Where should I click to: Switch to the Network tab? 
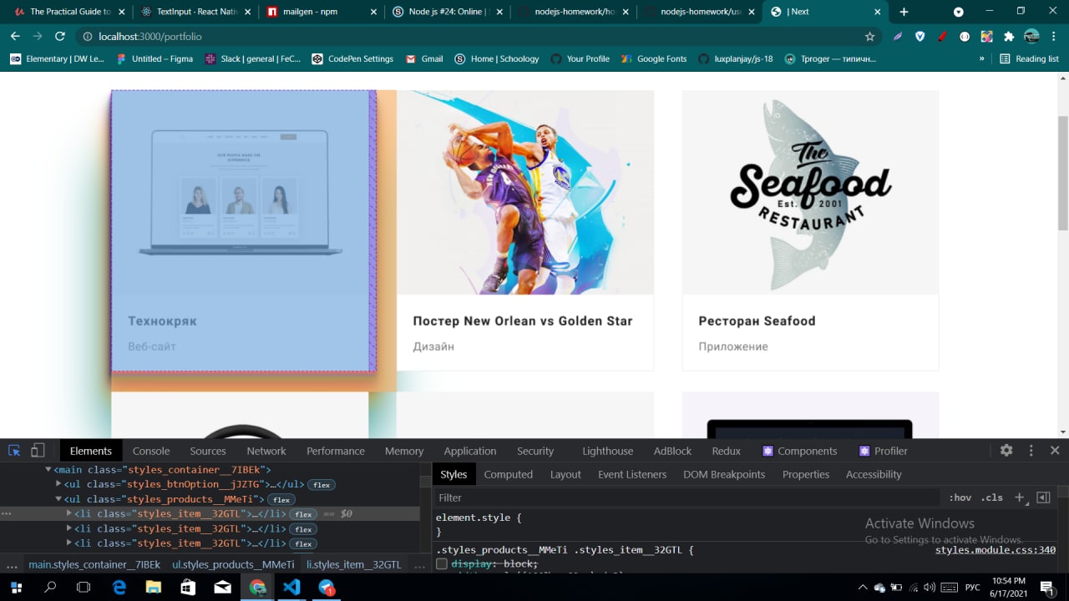[266, 451]
